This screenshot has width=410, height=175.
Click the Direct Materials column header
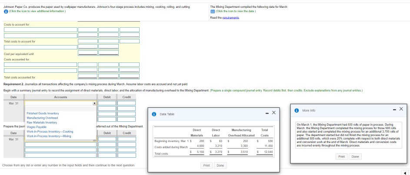point(197,133)
